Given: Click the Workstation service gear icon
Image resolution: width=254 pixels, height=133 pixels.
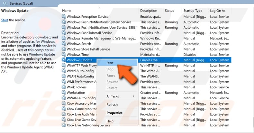Looking at the screenshot, I should pos(64,93).
